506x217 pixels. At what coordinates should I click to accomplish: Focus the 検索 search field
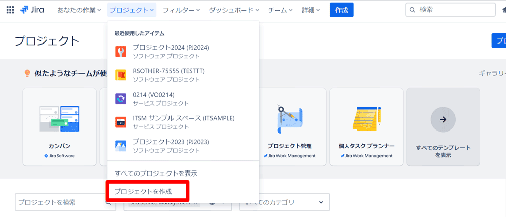[450, 10]
